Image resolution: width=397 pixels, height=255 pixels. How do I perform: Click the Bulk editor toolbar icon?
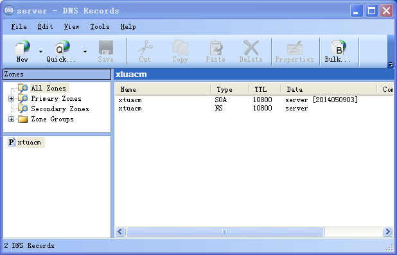[x=338, y=48]
